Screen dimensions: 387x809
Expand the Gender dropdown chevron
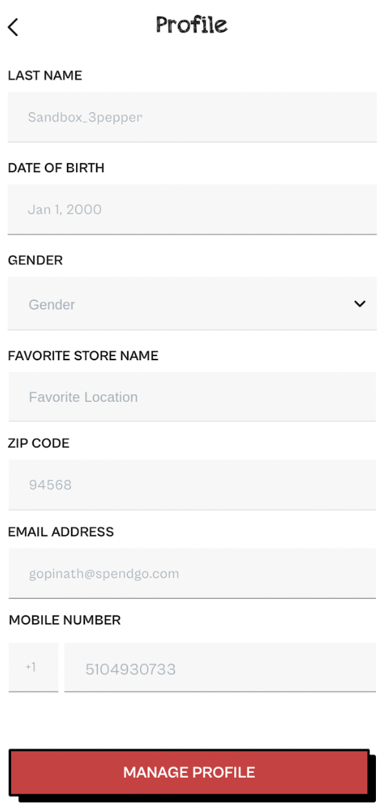359,304
